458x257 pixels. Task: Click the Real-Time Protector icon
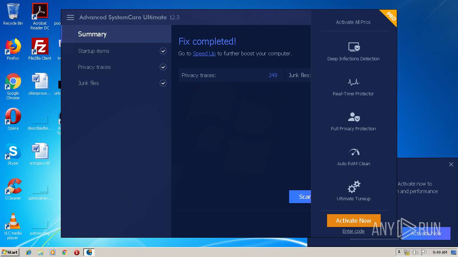(354, 82)
